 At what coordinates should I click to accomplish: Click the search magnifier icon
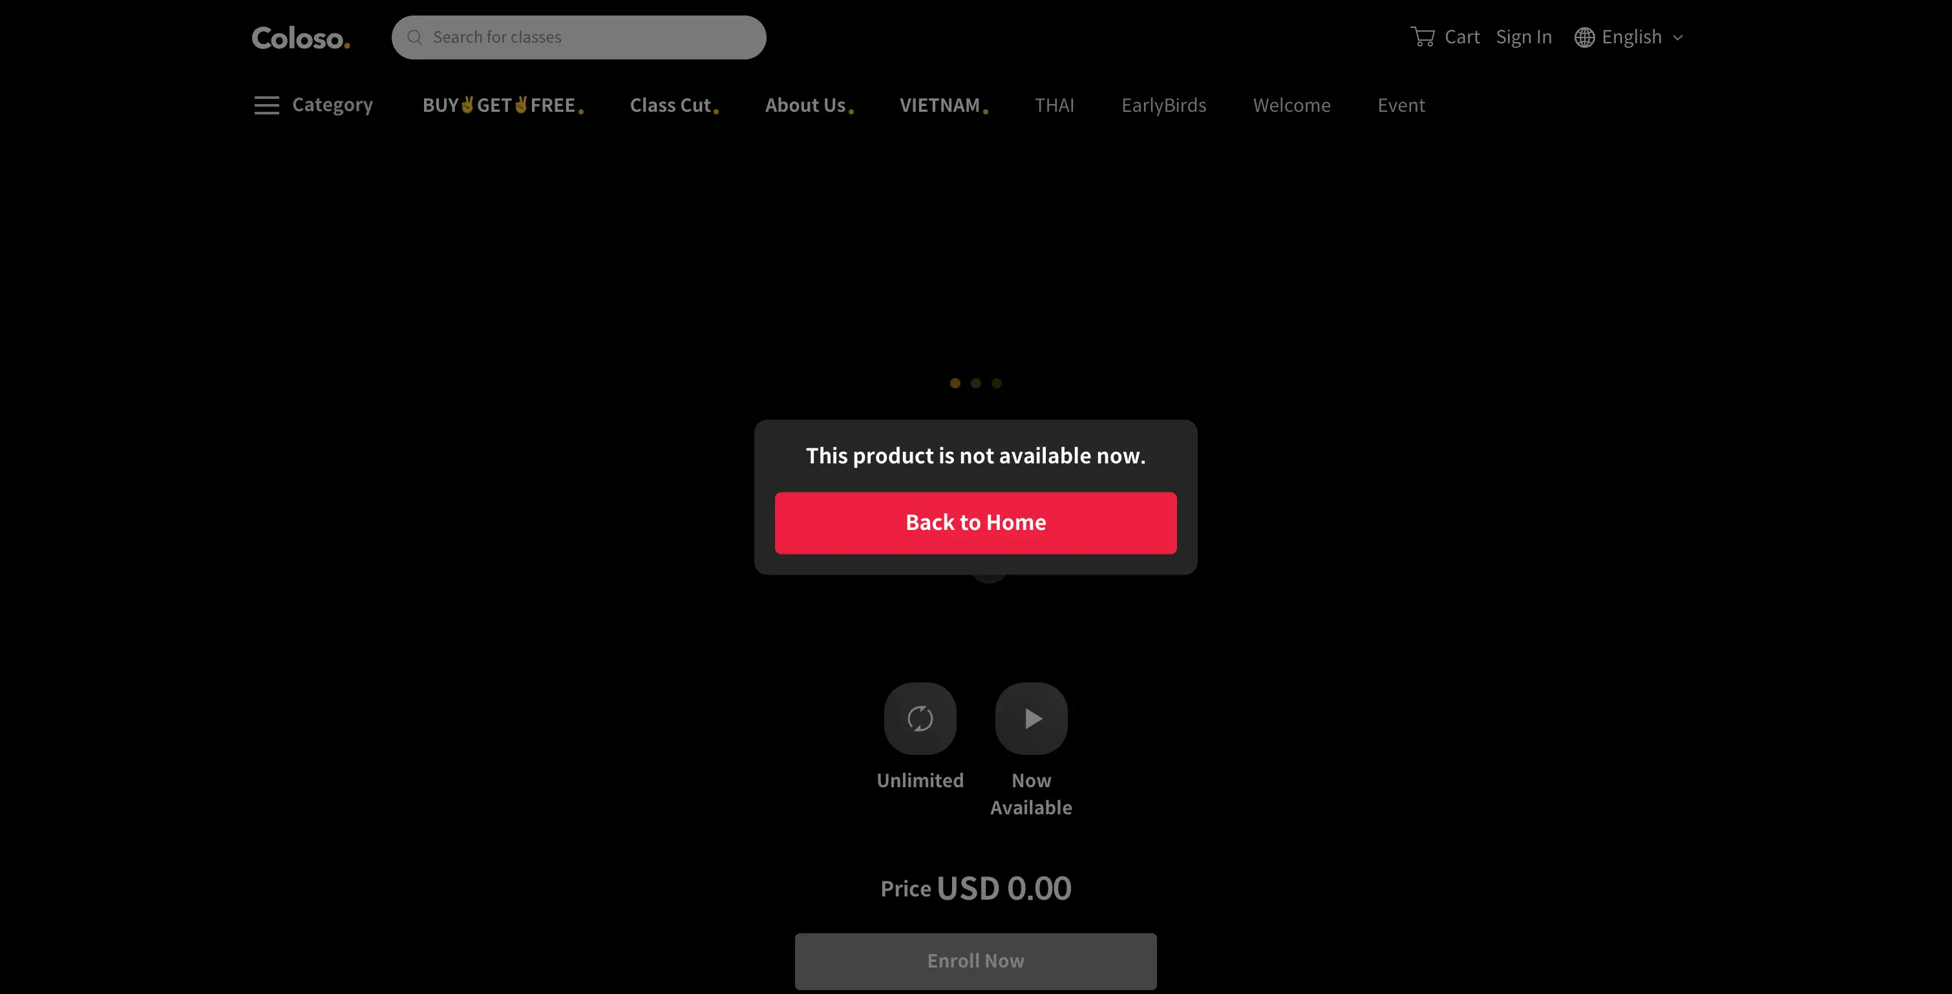pos(414,37)
